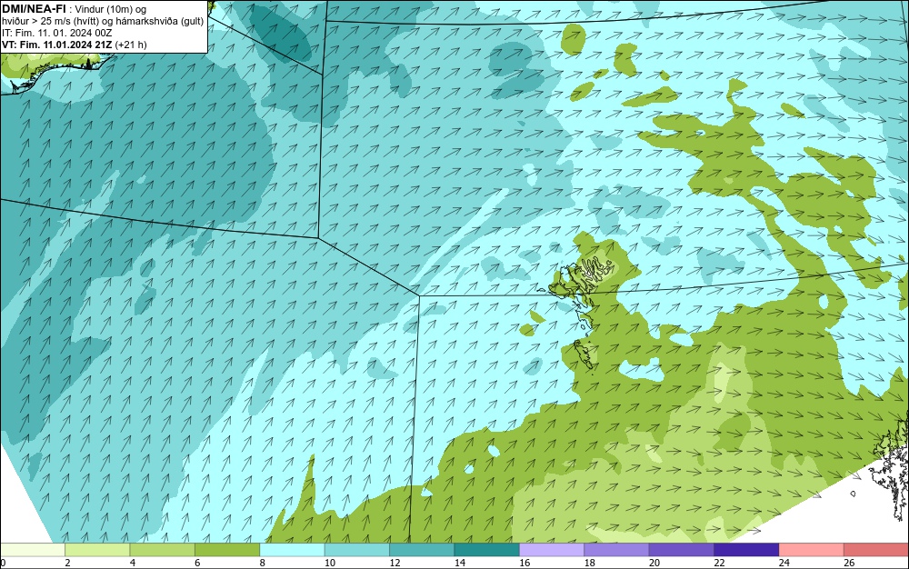Viewport: 909px width, 569px height.
Task: Click the 22–24 m/s dark indigo legend swatch
Action: point(746,550)
